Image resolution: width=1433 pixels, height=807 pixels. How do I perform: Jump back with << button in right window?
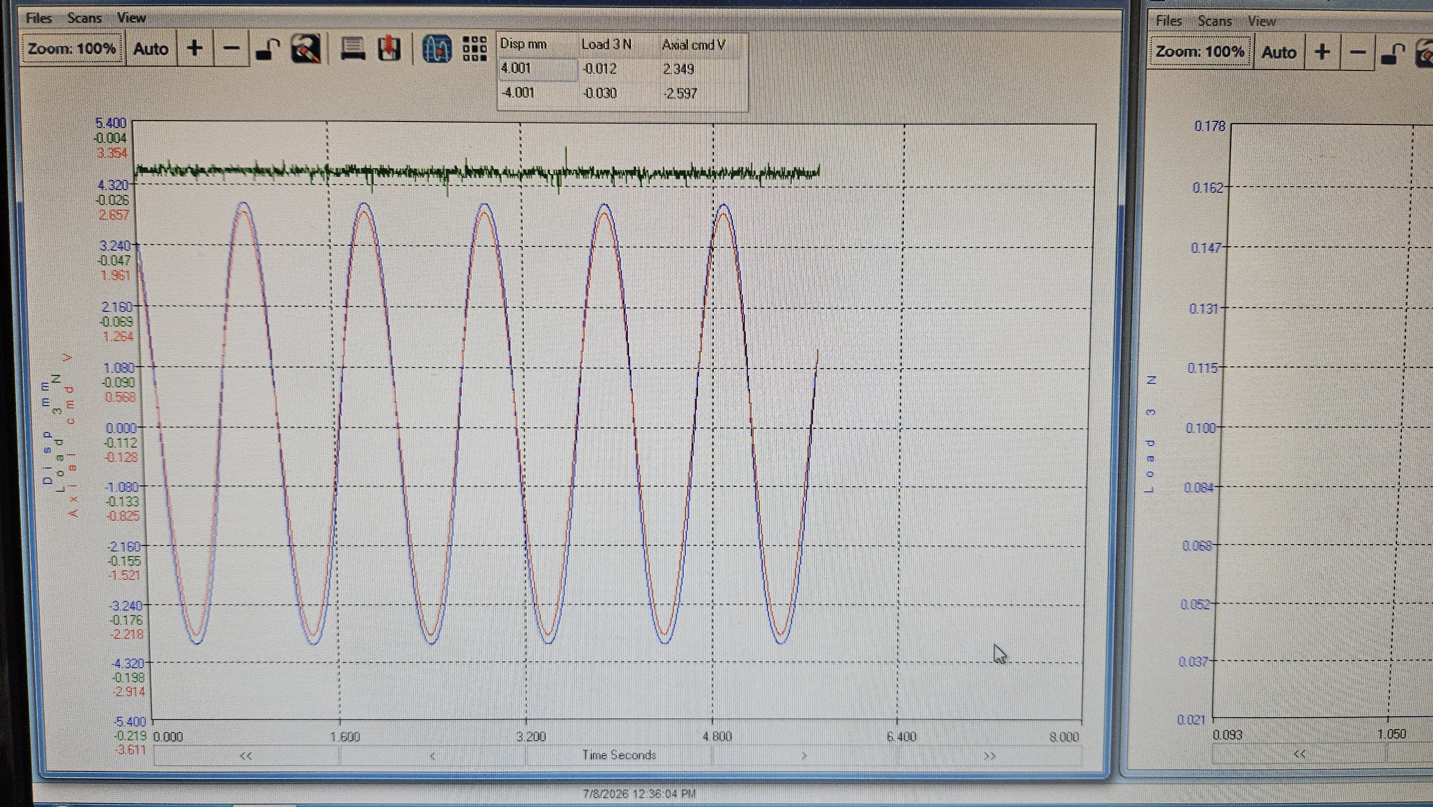(1299, 754)
